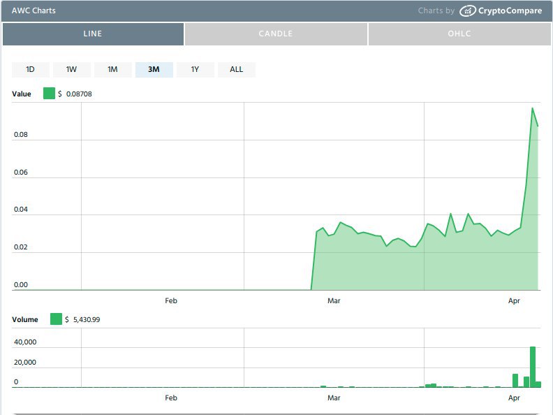Click the 20,000 volume axis label

(x=25, y=363)
